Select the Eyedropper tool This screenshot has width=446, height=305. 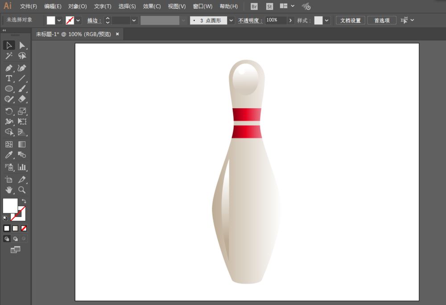point(9,155)
